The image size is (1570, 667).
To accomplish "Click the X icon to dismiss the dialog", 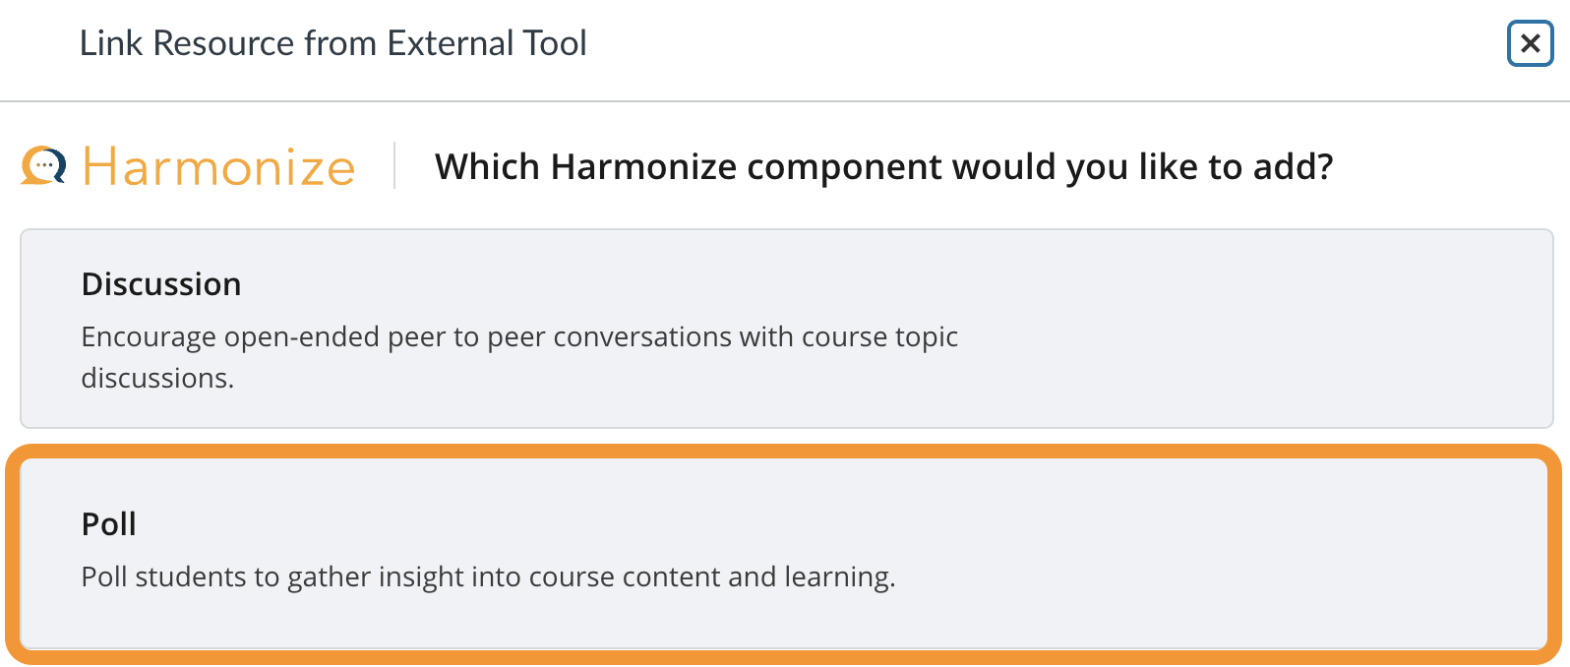I will pyautogui.click(x=1531, y=44).
